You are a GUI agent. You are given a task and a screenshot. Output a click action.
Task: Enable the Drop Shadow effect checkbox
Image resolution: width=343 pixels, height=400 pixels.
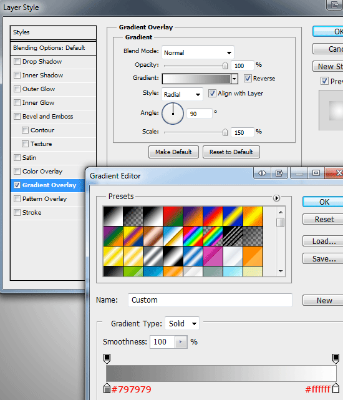(17, 62)
